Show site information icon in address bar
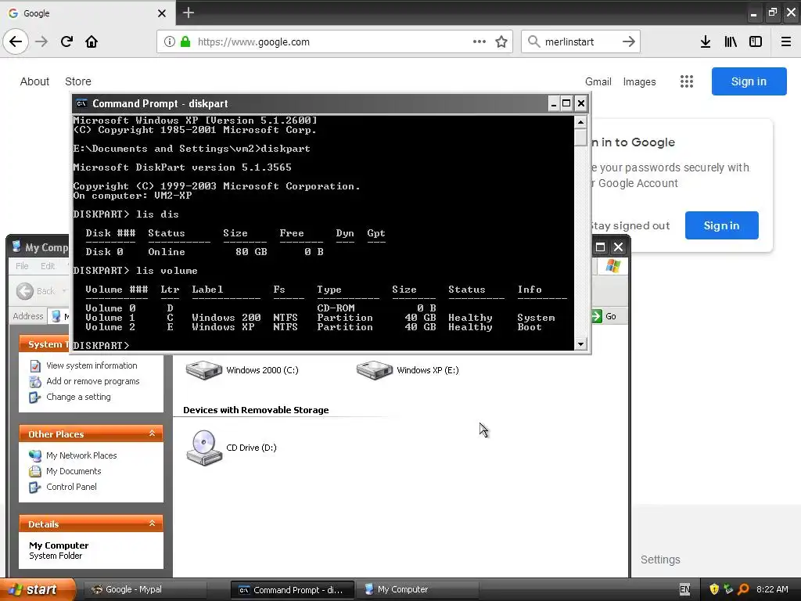 pyautogui.click(x=170, y=41)
